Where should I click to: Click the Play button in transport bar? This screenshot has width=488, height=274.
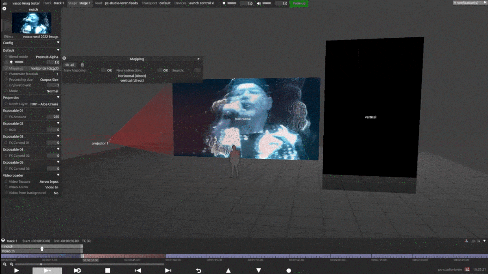17,270
